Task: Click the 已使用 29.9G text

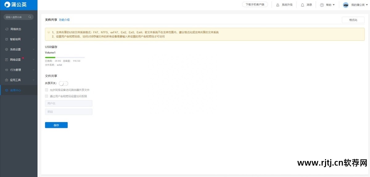Action: [x=53, y=61]
